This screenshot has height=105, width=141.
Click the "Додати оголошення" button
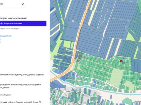(x=23, y=23)
